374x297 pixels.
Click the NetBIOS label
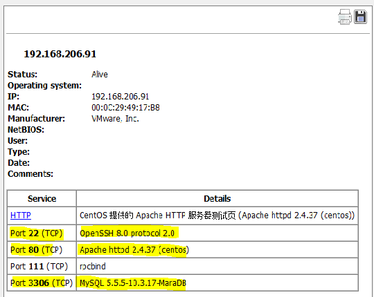click(26, 130)
